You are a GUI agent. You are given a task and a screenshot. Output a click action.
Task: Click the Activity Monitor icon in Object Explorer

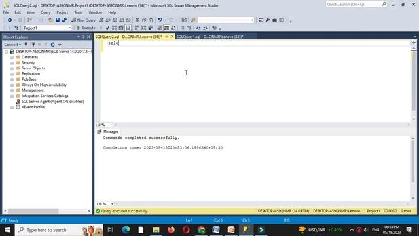[x=60, y=45]
